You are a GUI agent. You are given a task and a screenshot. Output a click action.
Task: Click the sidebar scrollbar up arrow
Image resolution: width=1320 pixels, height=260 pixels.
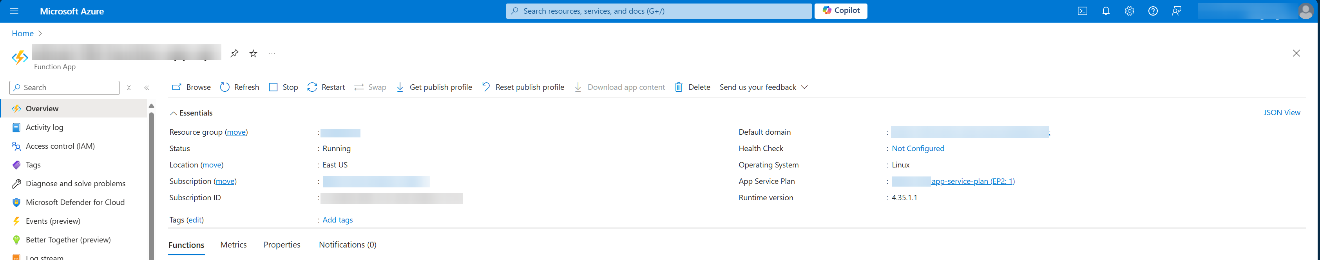tap(151, 106)
